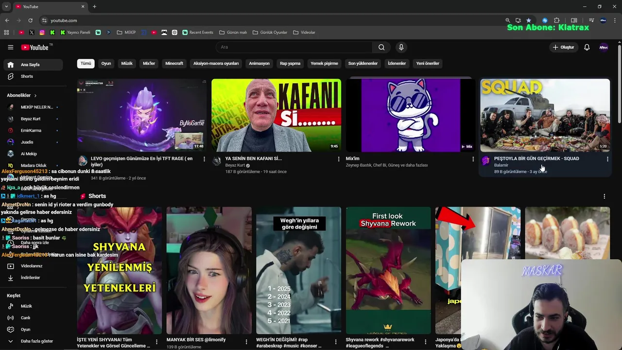The width and height of the screenshot is (622, 350).
Task: Select the Oyun filter chip
Action: tap(106, 63)
